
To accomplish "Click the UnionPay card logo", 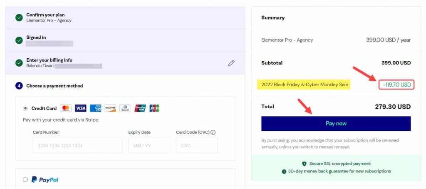I will [140, 108].
